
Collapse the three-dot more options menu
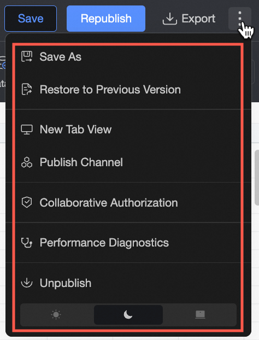point(240,19)
